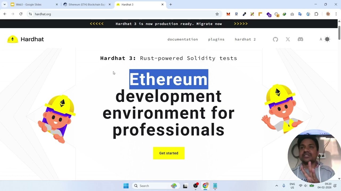Open the Chrome extensions puzzle menu
The height and width of the screenshot is (191, 341).
[316, 14]
